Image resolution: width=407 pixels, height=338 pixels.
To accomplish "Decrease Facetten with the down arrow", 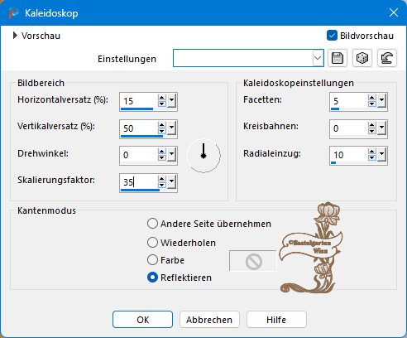I will (372, 104).
